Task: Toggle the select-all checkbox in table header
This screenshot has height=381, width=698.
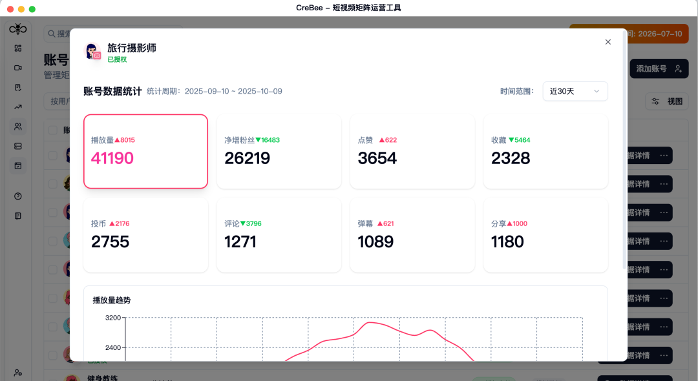Action: pyautogui.click(x=53, y=130)
